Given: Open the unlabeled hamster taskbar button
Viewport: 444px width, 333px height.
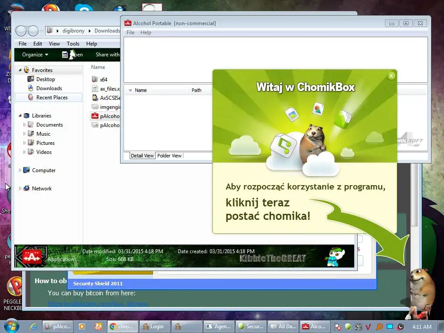Looking at the screenshot, I should pyautogui.click(x=187, y=326).
